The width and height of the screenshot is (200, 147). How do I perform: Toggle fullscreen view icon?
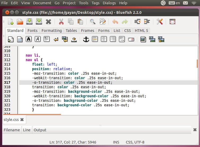(x=172, y=22)
